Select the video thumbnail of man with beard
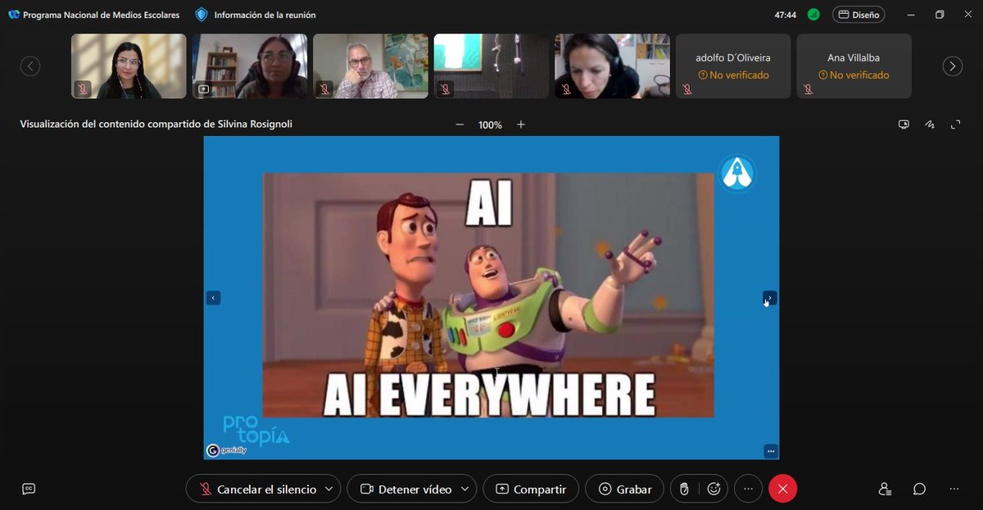Viewport: 983px width, 510px height. (370, 66)
